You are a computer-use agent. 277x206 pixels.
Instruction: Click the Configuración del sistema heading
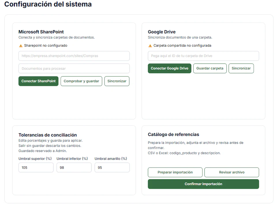(48, 4)
